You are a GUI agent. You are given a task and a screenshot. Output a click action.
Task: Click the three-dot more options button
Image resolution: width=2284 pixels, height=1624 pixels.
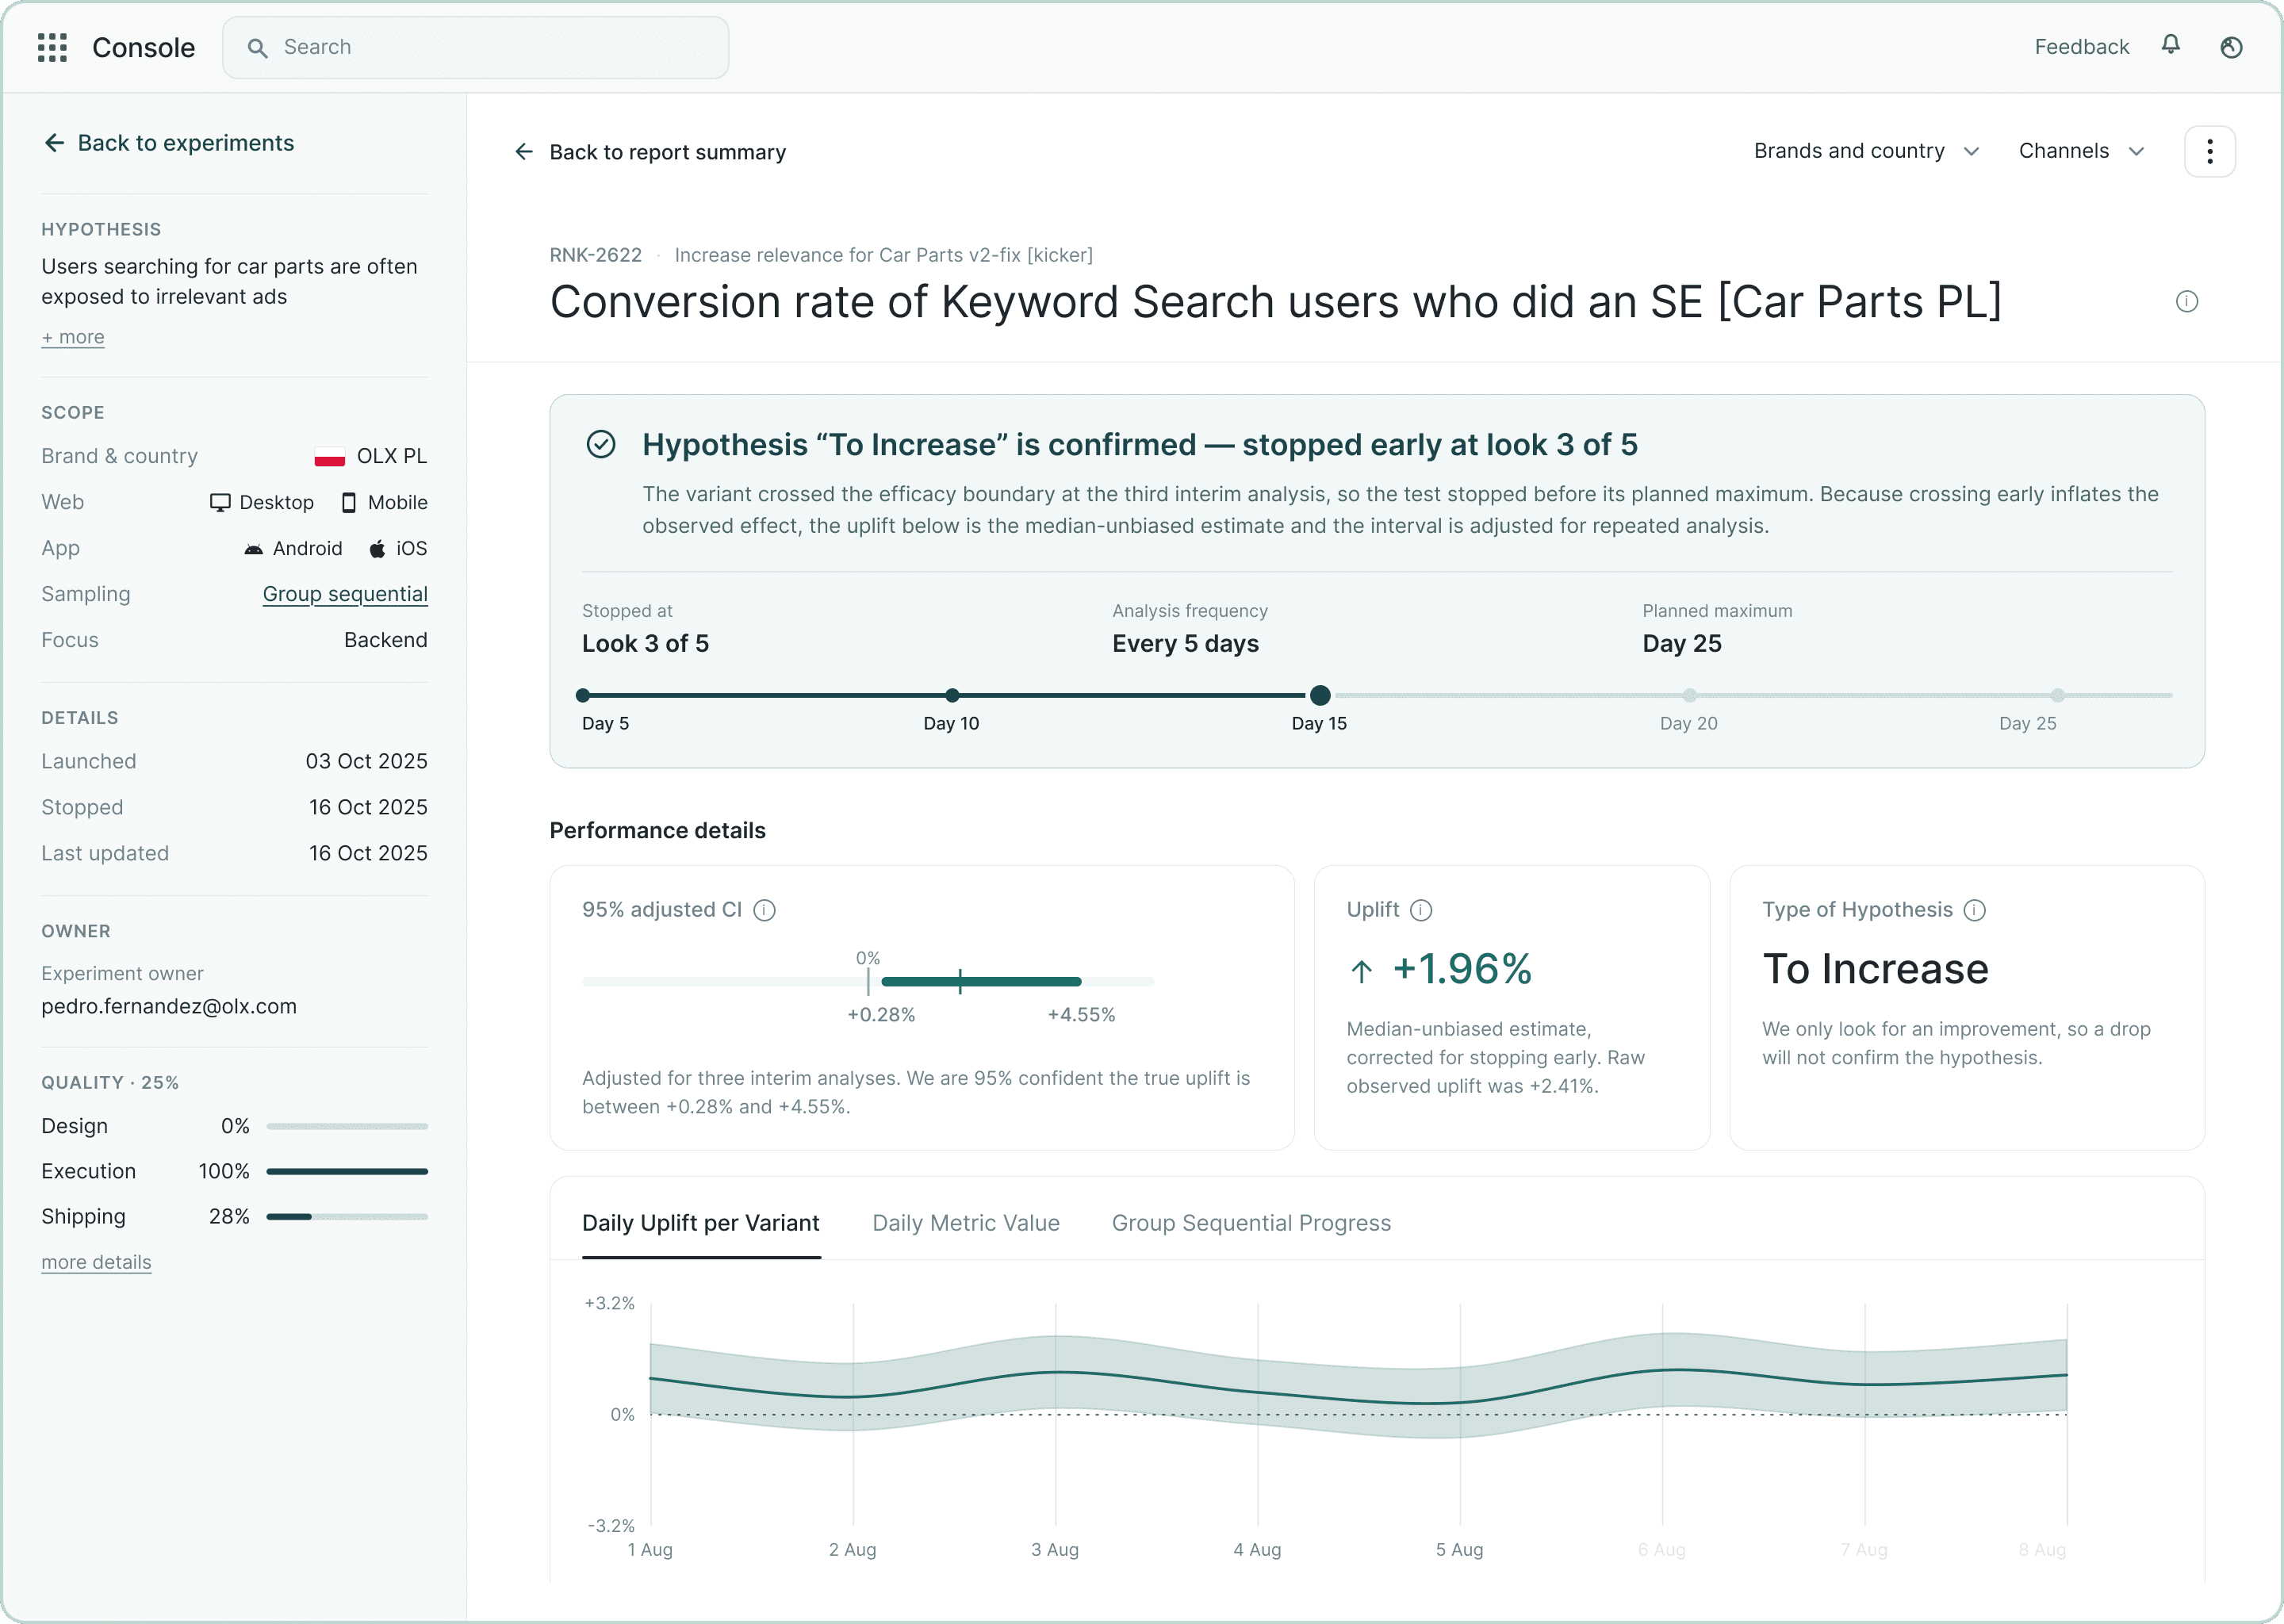[2209, 151]
